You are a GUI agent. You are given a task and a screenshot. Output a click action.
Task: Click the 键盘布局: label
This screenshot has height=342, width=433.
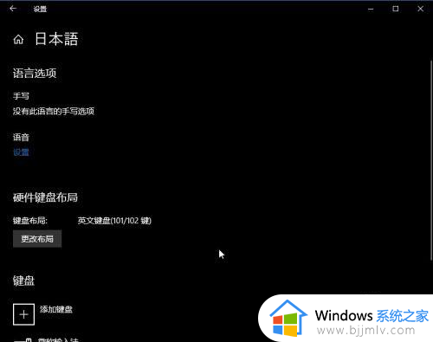[x=30, y=221]
